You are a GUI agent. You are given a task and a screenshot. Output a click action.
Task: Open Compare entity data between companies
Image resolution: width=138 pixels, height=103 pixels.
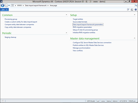19,25
